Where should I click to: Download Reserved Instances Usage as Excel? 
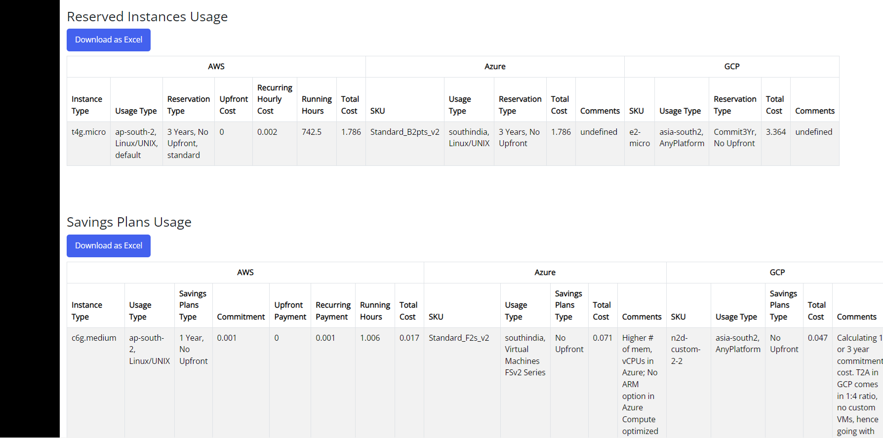click(109, 40)
